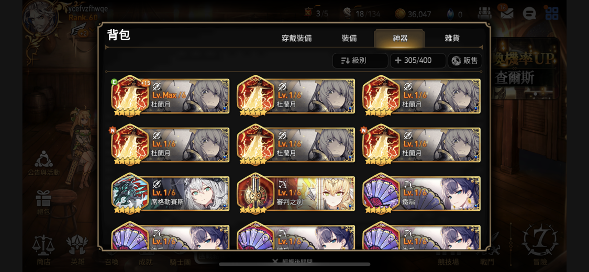This screenshot has height=272, width=589.
Task: Switch to the 雜貨 tab
Action: 452,38
